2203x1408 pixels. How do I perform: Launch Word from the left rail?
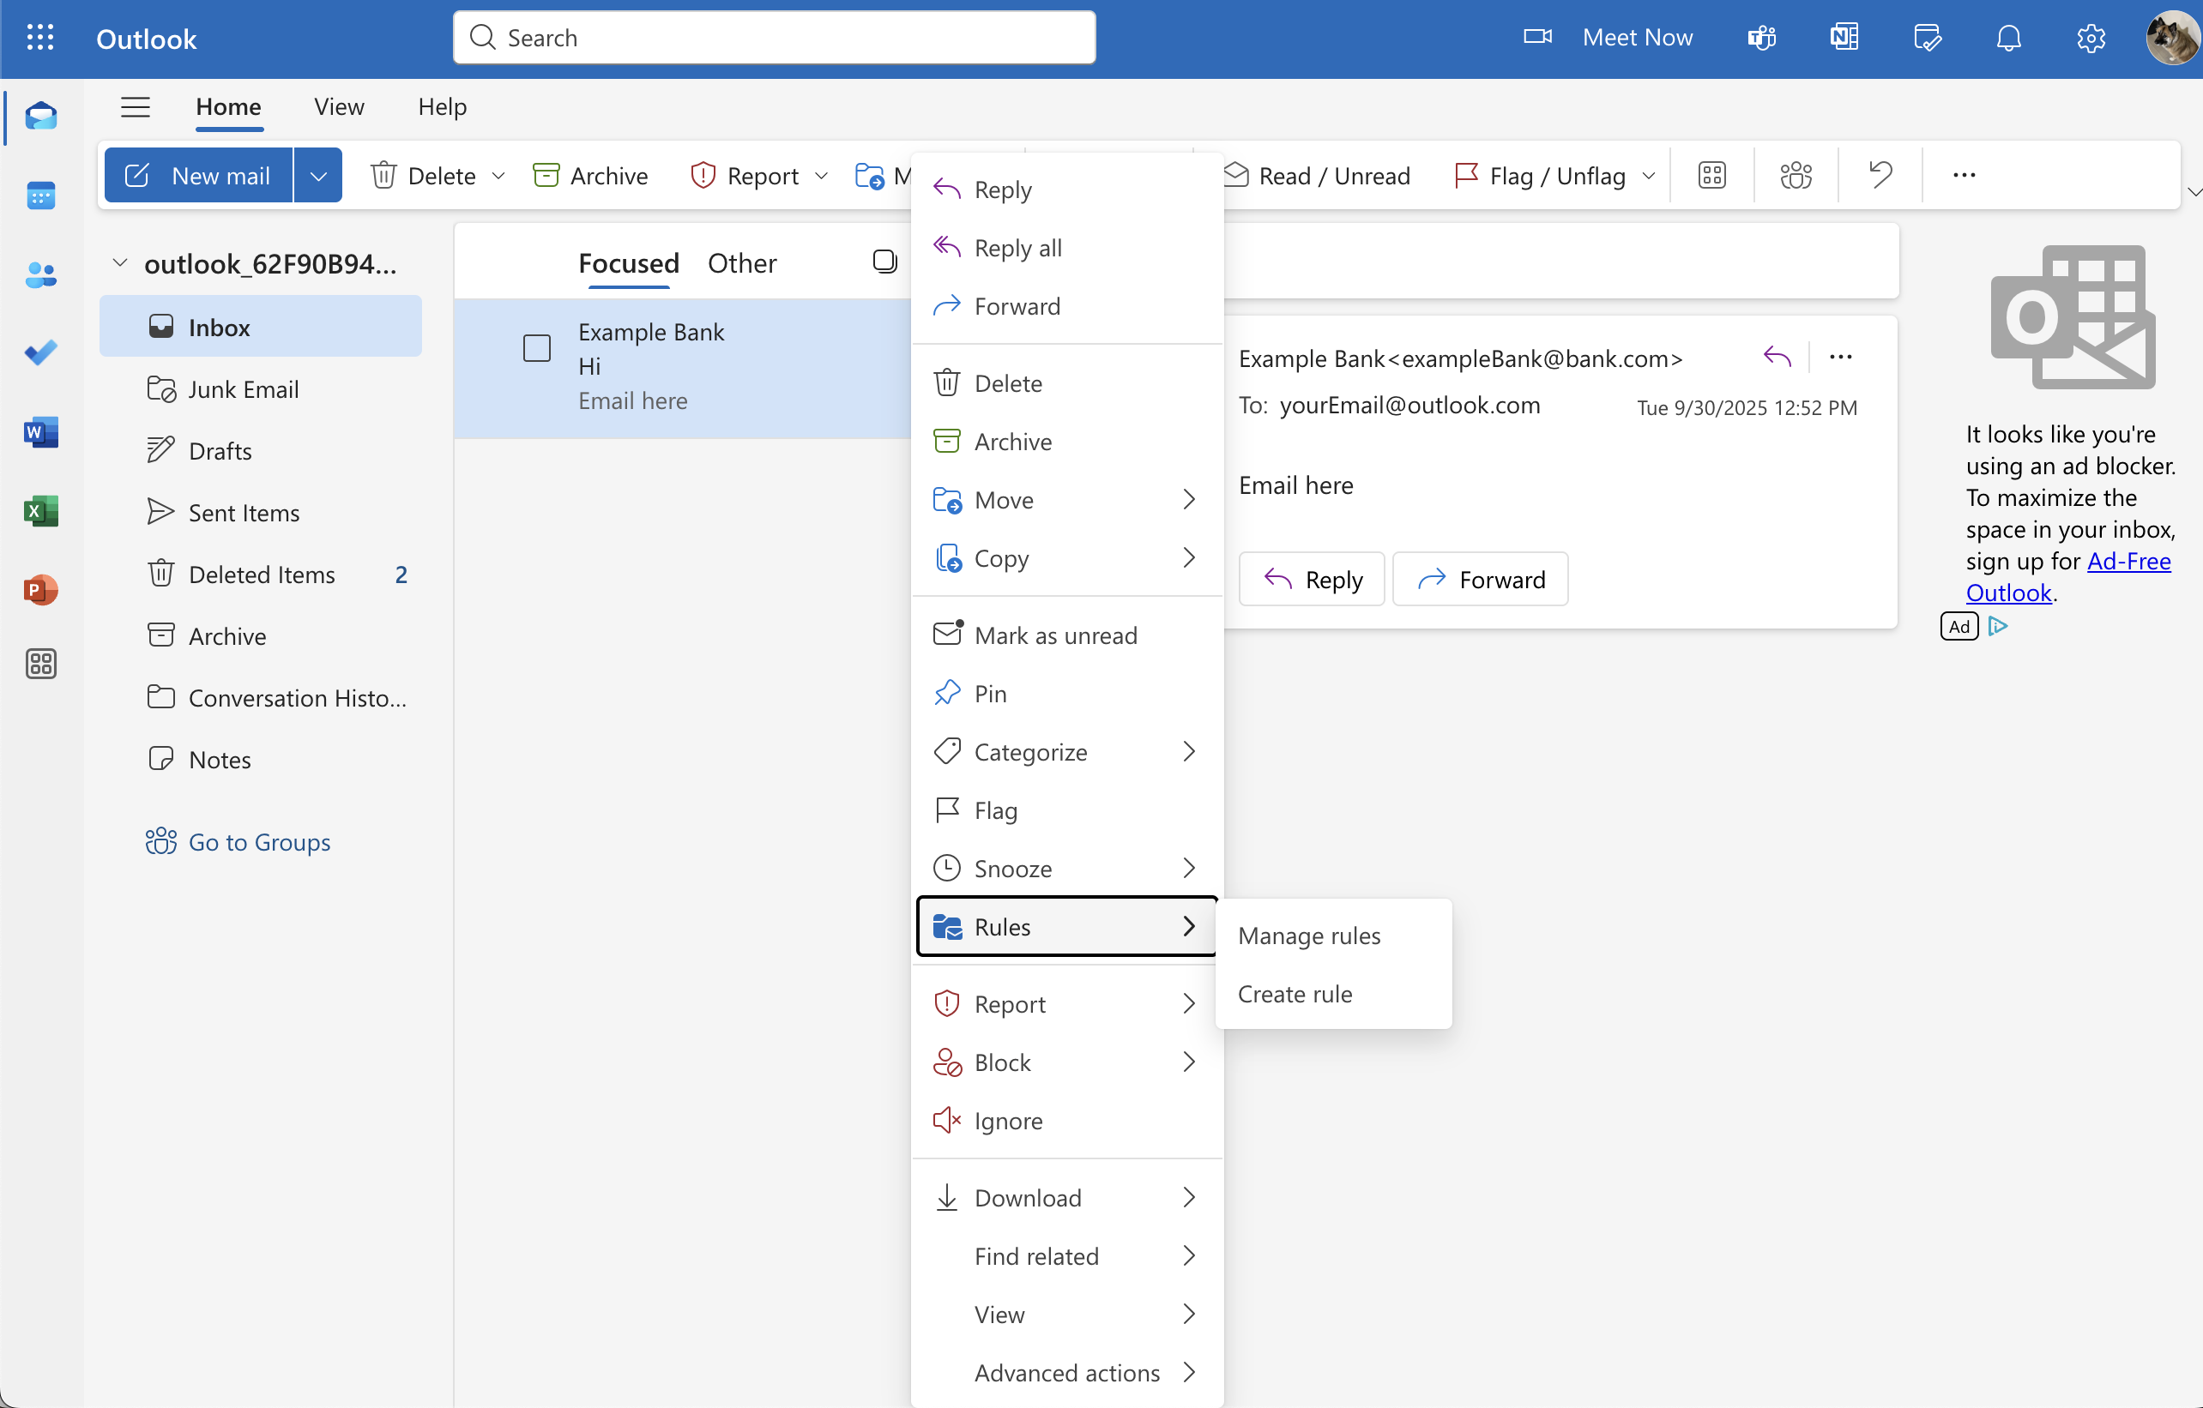tap(40, 431)
